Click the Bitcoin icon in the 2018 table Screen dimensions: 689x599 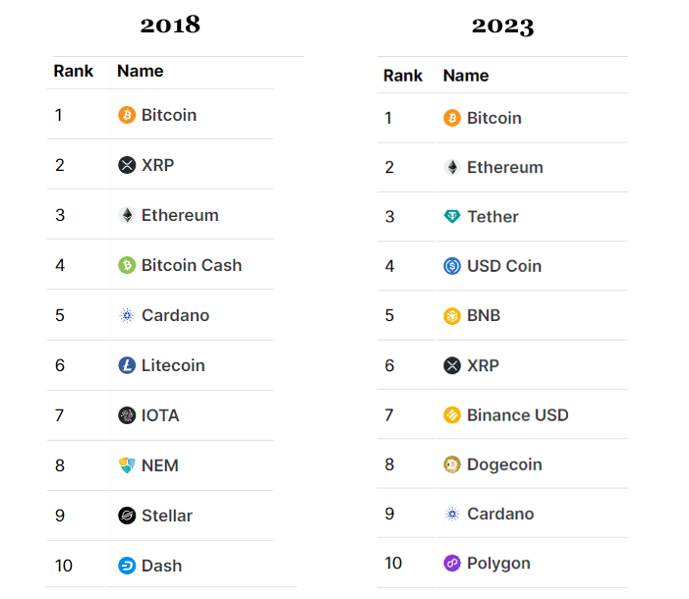[127, 115]
